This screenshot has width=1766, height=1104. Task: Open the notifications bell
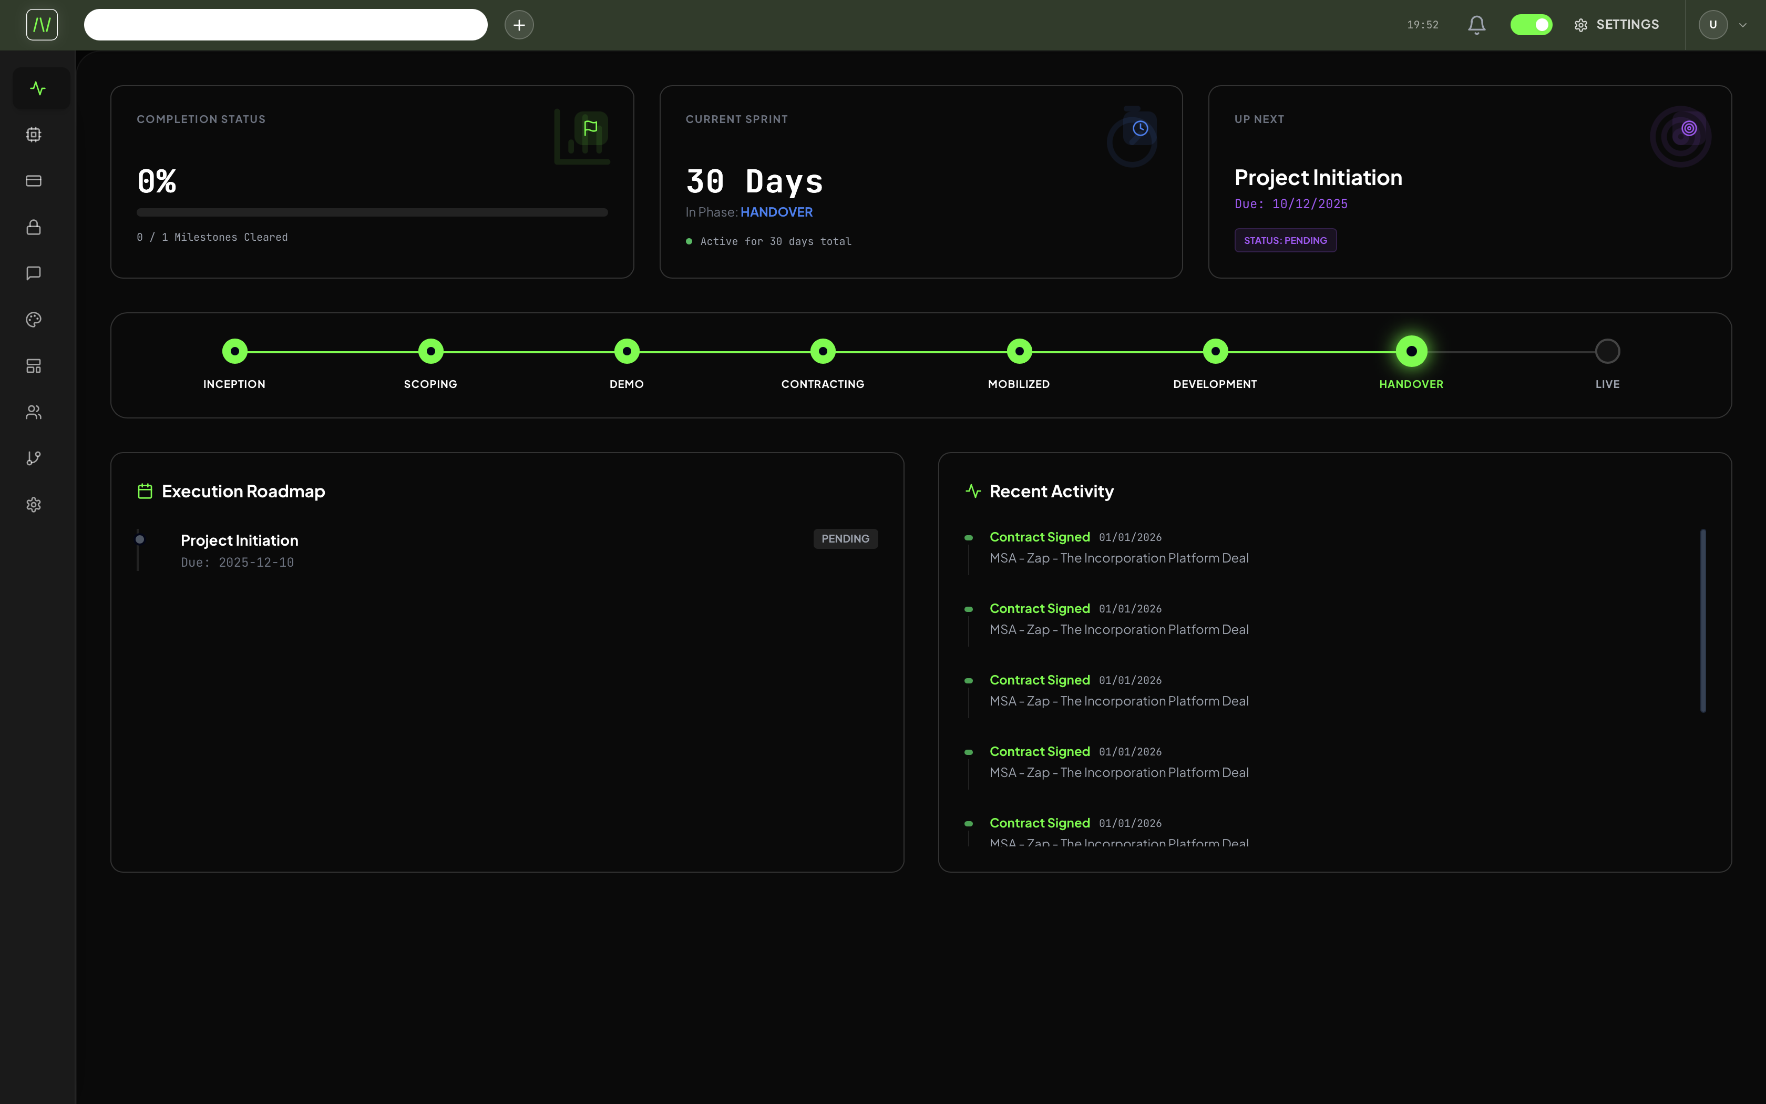[x=1476, y=25]
